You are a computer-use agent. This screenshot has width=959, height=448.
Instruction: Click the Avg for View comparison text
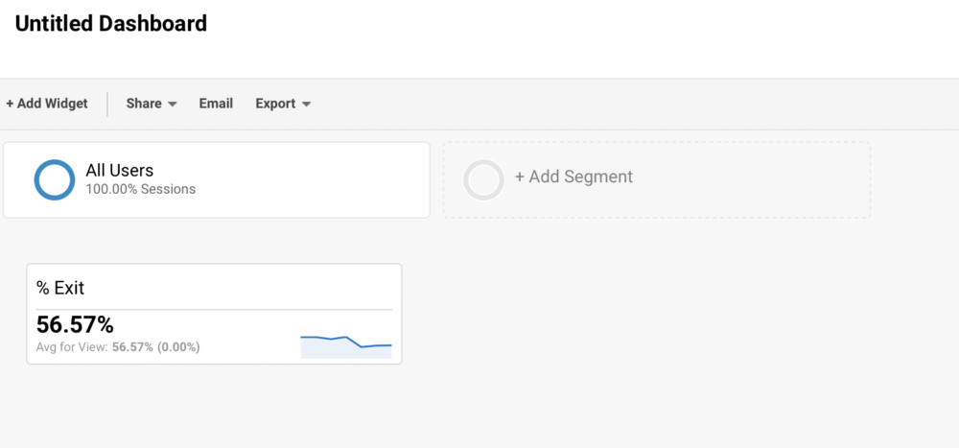click(x=118, y=347)
